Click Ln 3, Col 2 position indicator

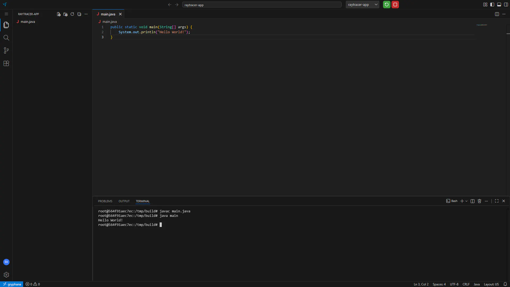coord(421,284)
